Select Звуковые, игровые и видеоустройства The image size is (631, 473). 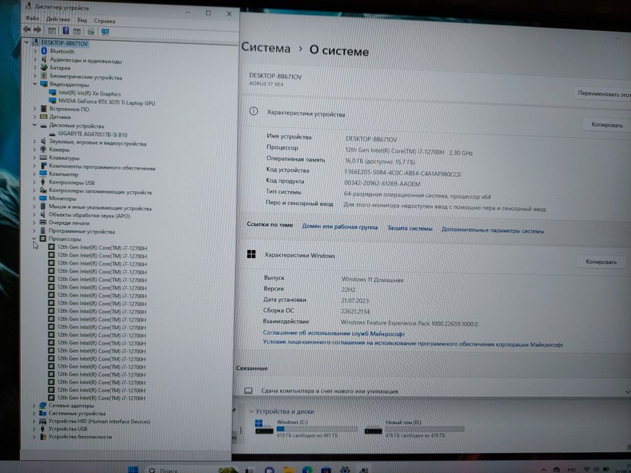(98, 142)
